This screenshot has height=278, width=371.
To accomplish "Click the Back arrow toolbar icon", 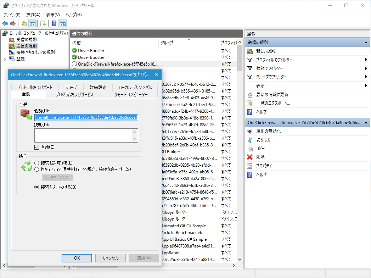I will 5,23.
